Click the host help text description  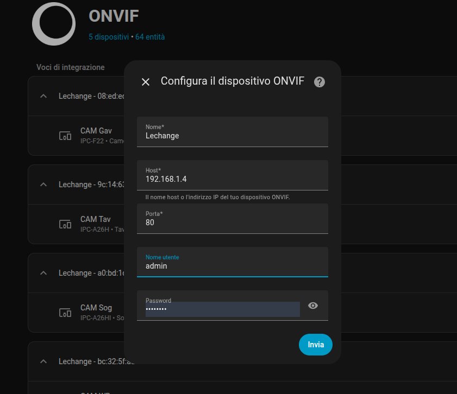tap(217, 197)
